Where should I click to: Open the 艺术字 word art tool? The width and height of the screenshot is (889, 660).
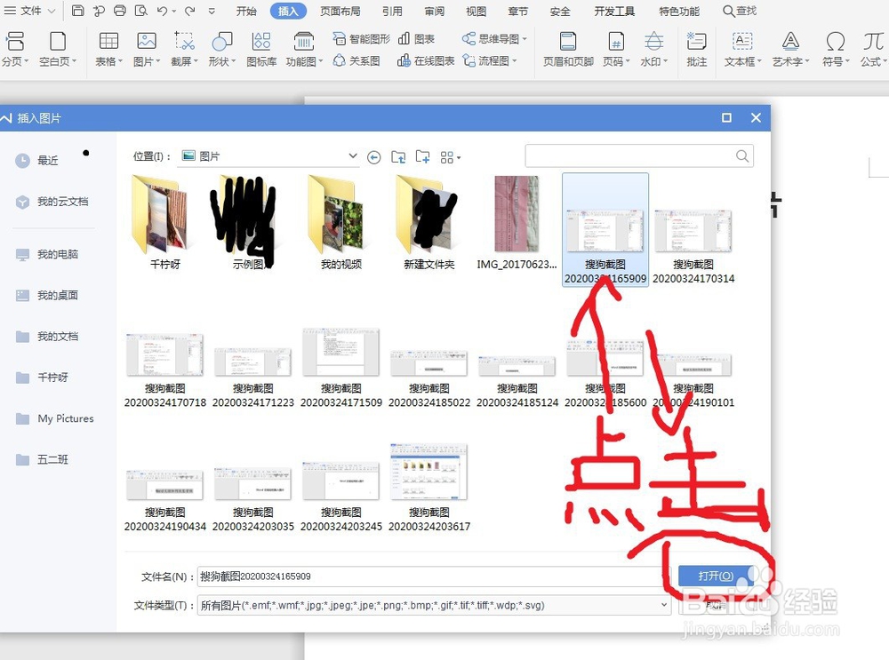(791, 49)
